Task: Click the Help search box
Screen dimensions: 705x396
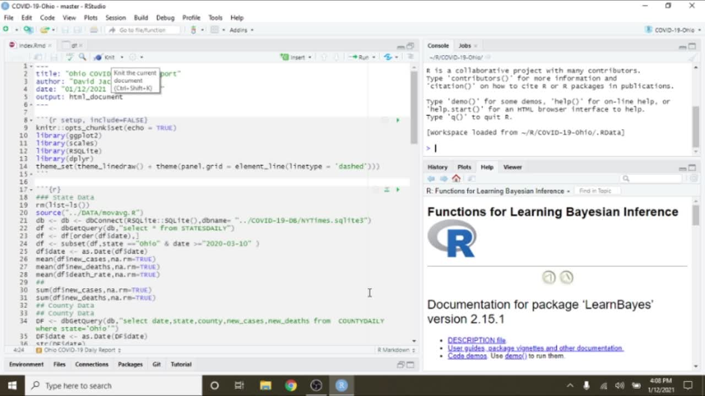Action: click(x=652, y=179)
